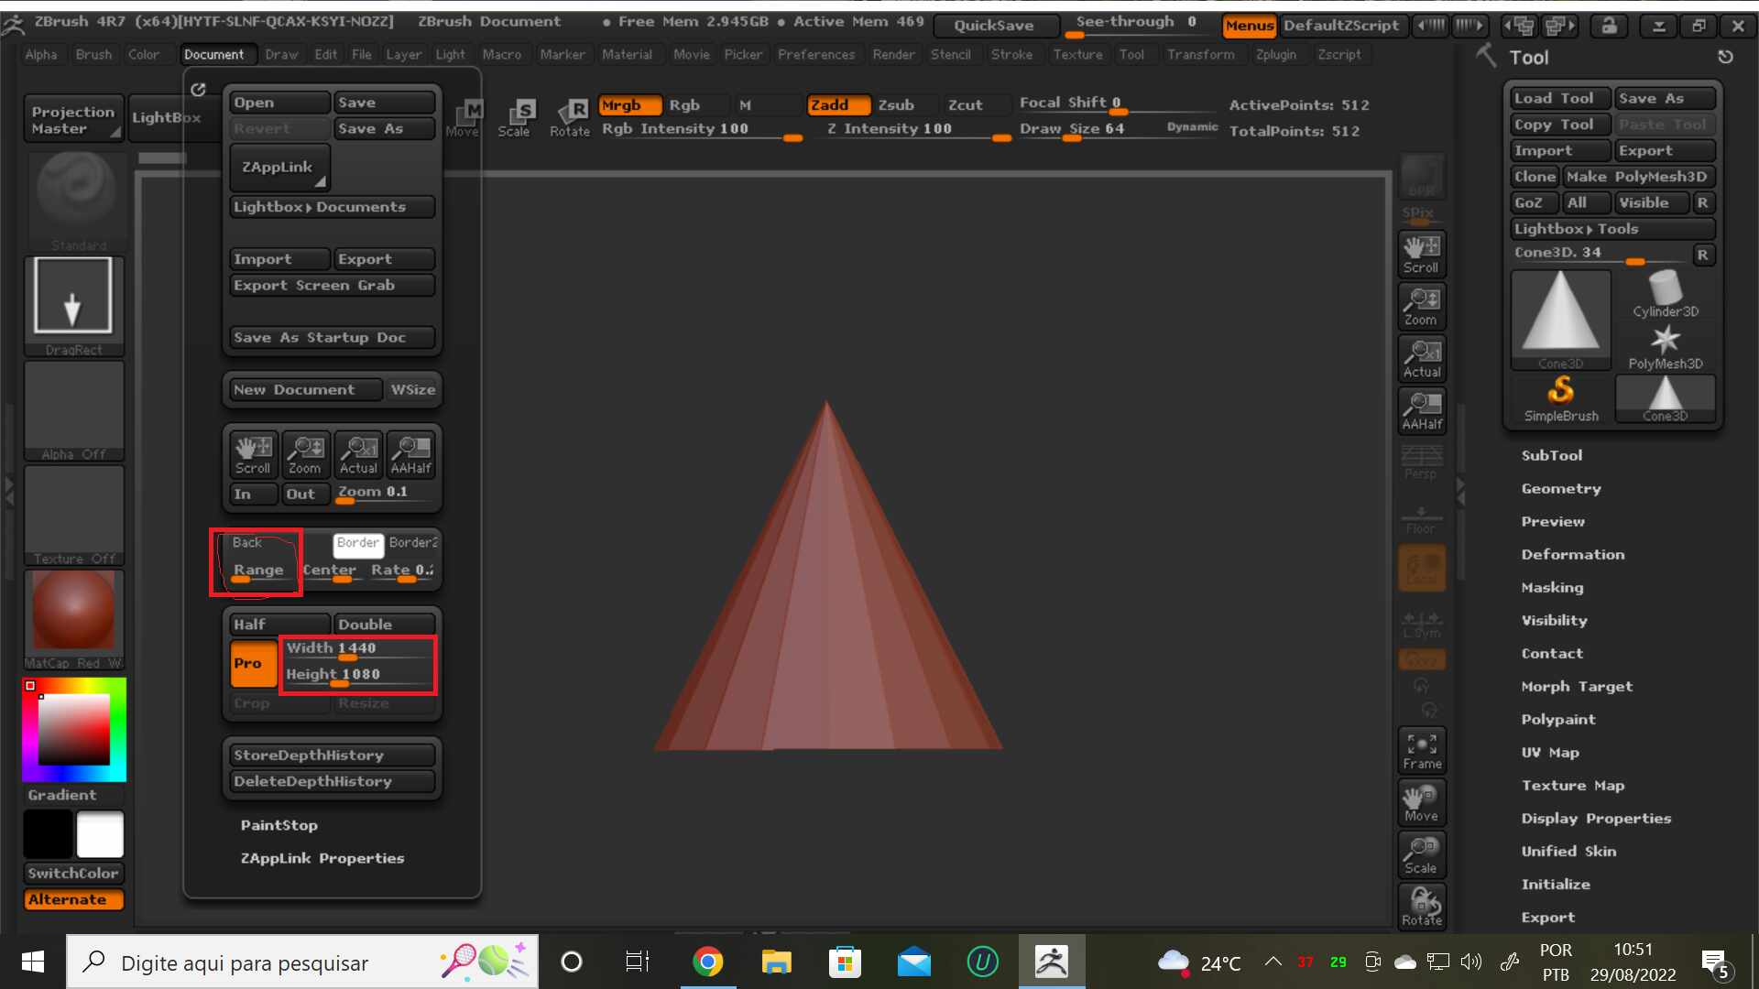
Task: Expand the PaintStop section
Action: [x=279, y=825]
